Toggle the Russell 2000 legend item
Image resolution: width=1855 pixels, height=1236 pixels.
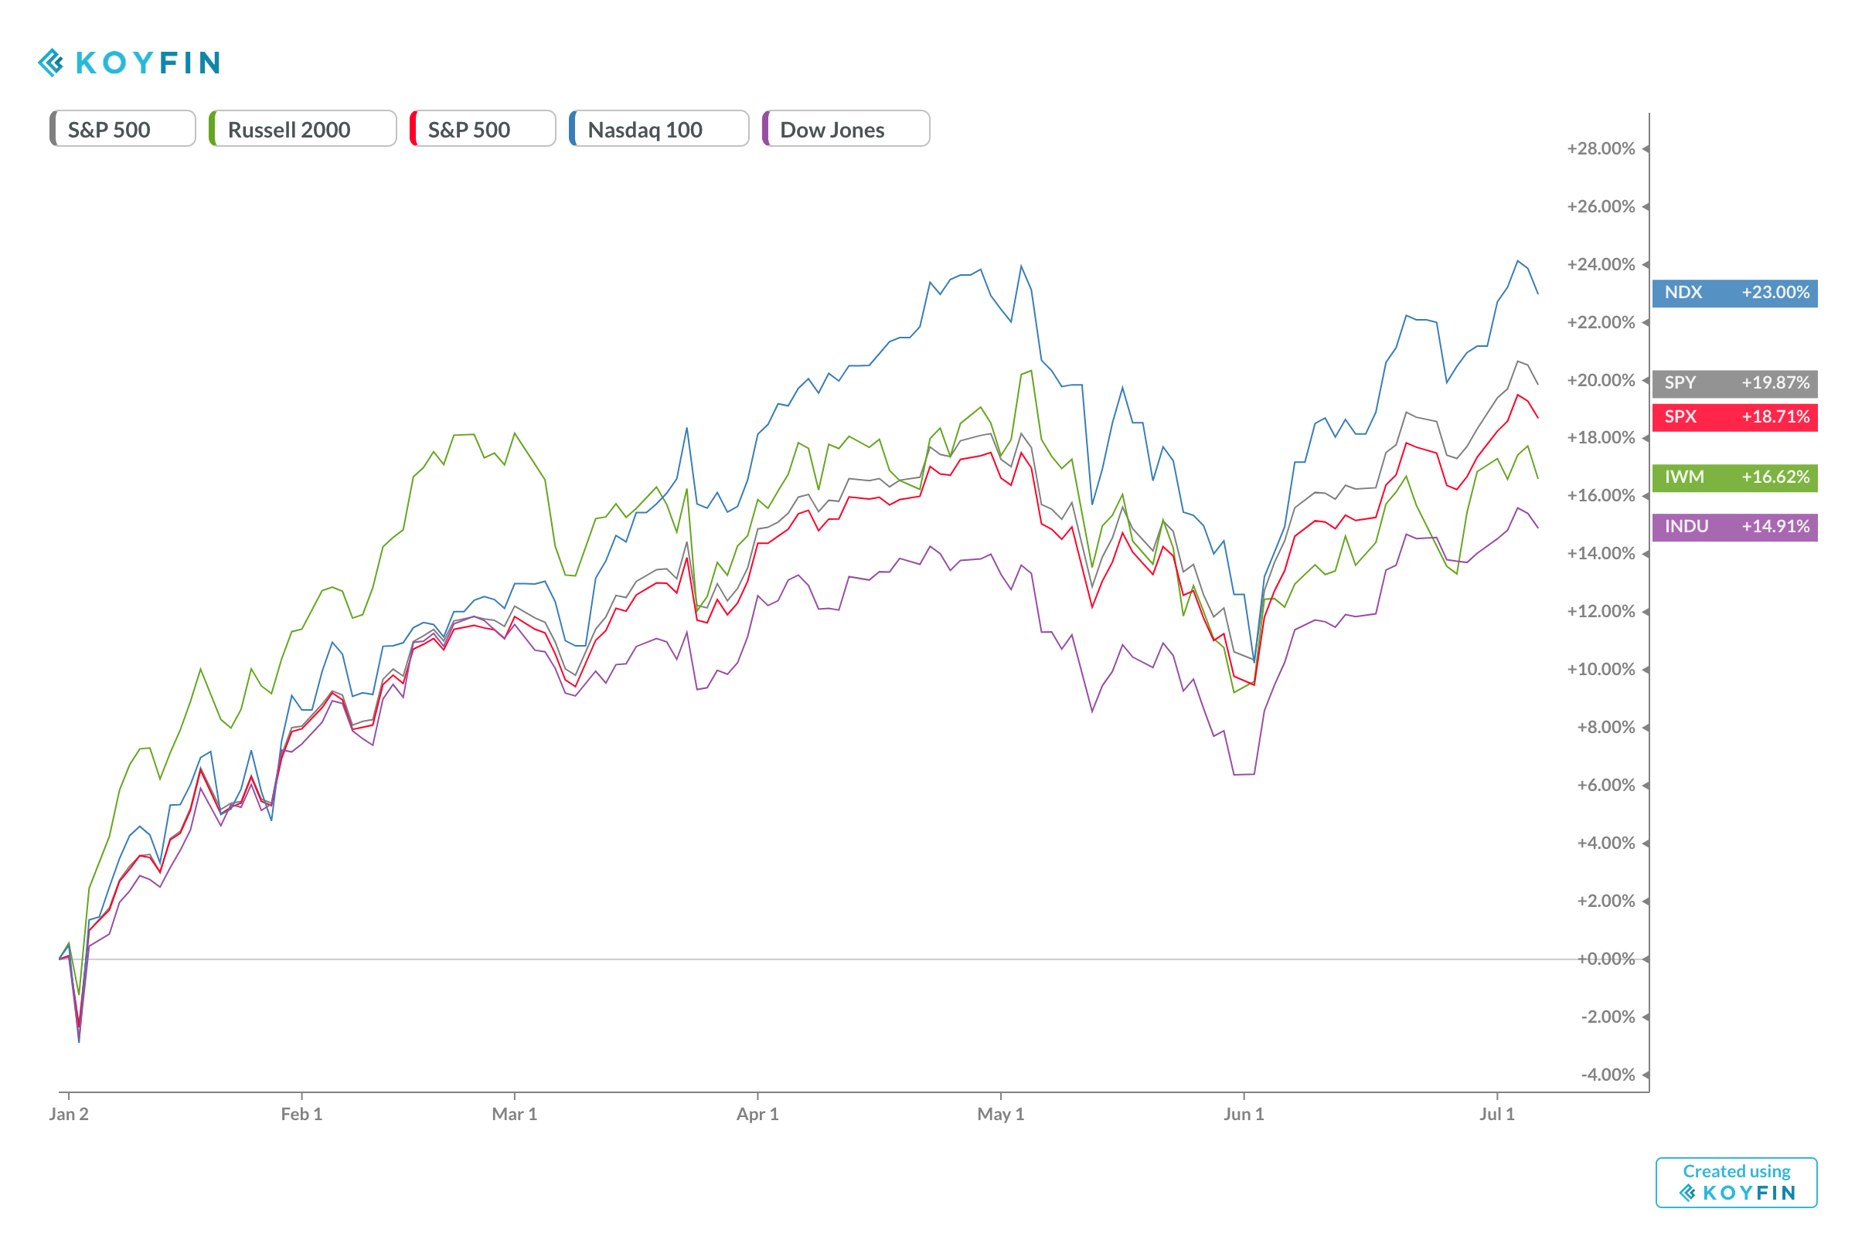(x=302, y=128)
